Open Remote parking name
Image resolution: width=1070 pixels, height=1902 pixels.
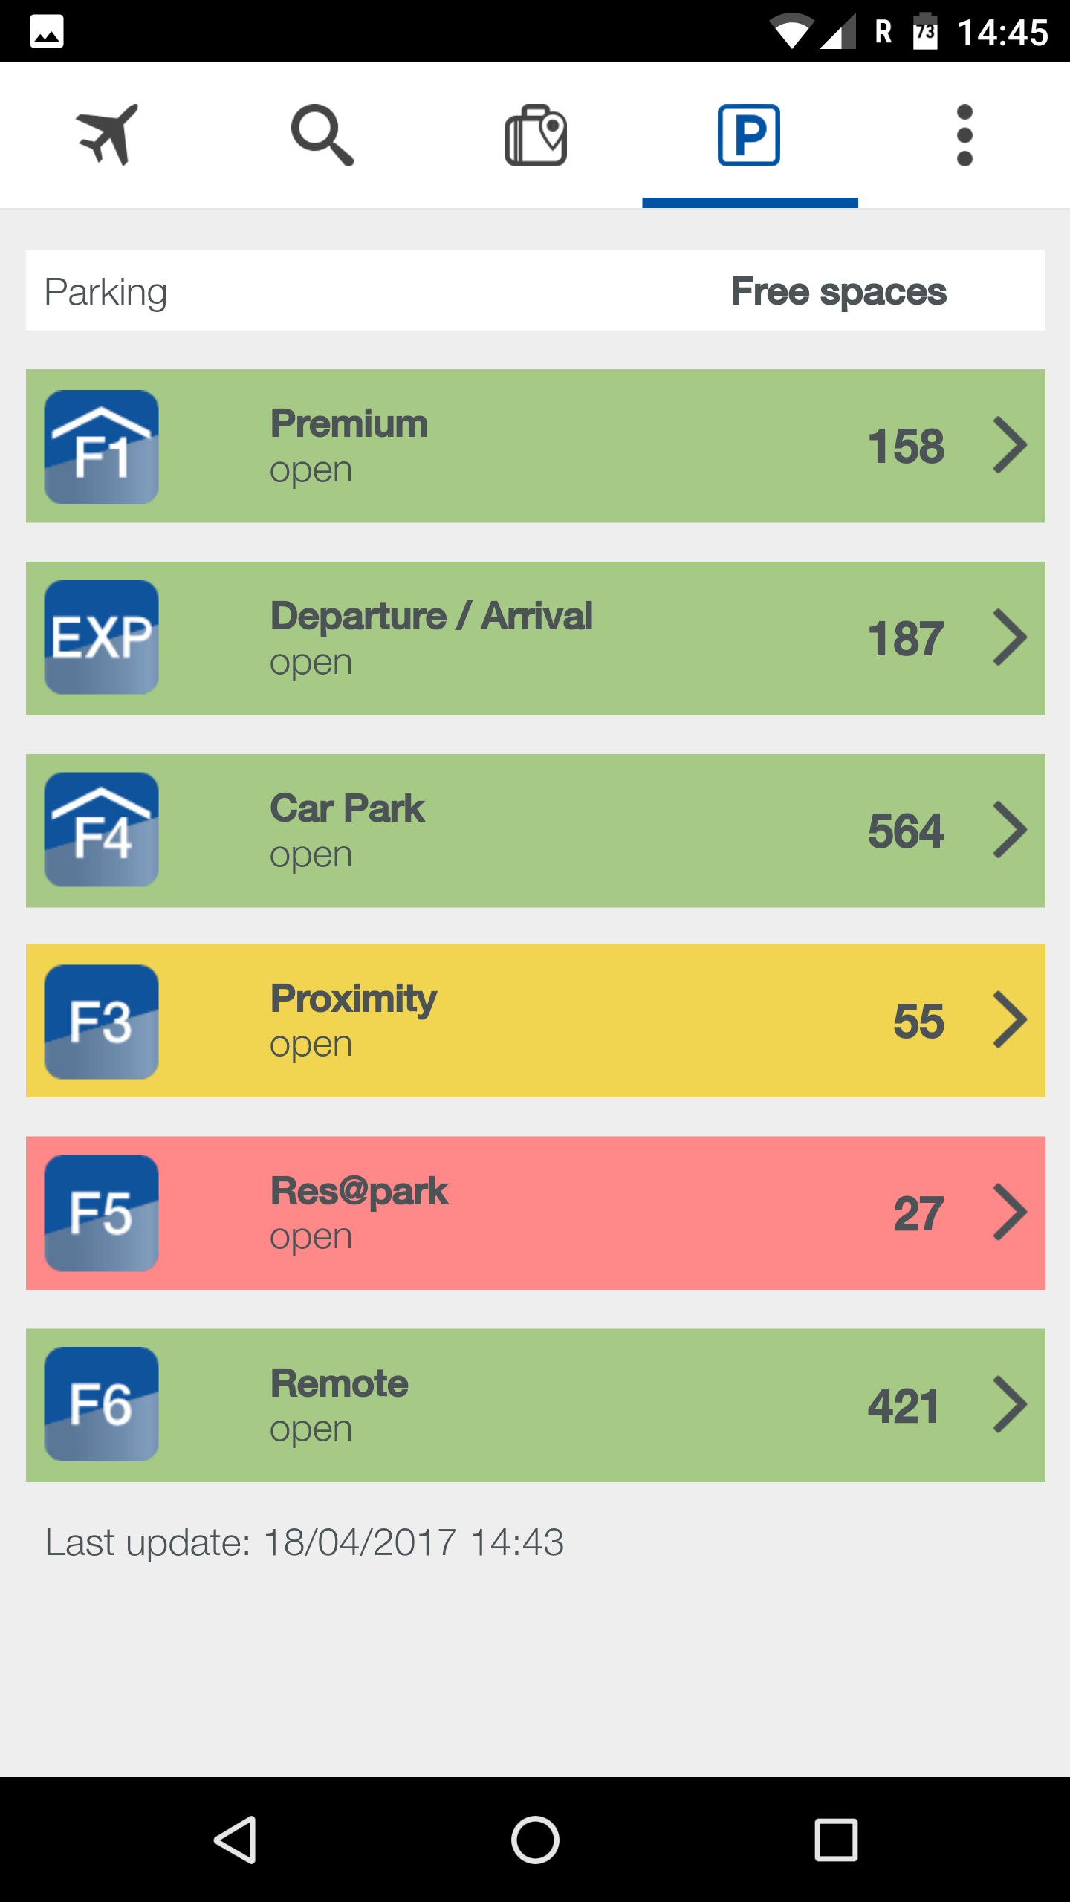pyautogui.click(x=339, y=1383)
